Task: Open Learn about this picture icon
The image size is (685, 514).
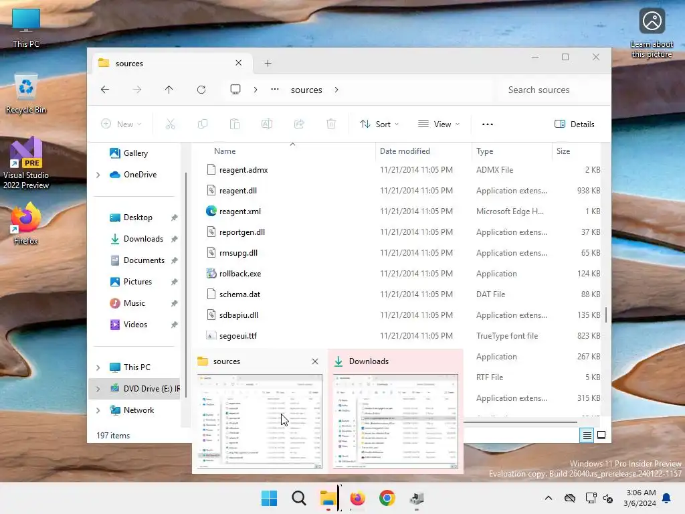Action: pyautogui.click(x=652, y=33)
